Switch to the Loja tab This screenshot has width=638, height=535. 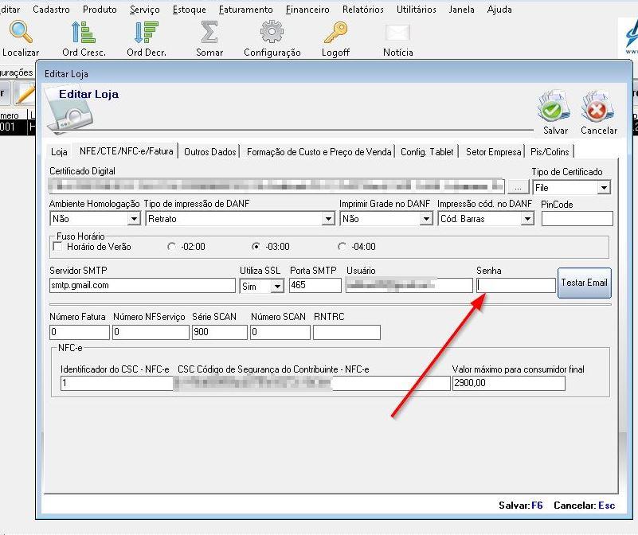pos(59,152)
